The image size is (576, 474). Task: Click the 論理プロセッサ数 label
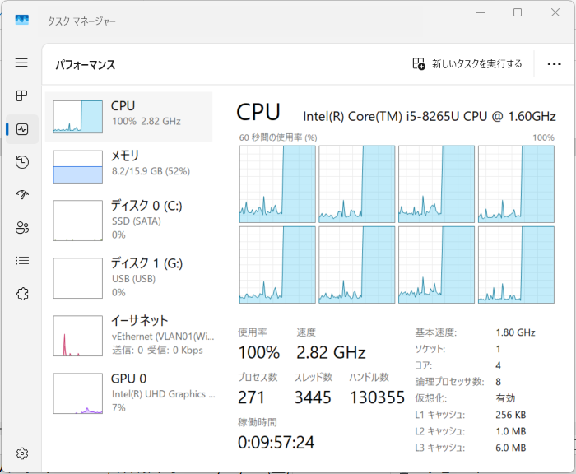449,382
